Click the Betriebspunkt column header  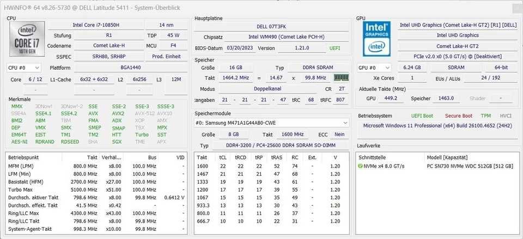coord(23,157)
